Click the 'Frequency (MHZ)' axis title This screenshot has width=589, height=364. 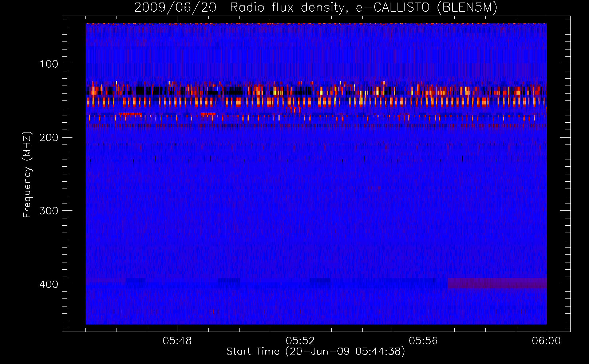(x=28, y=175)
